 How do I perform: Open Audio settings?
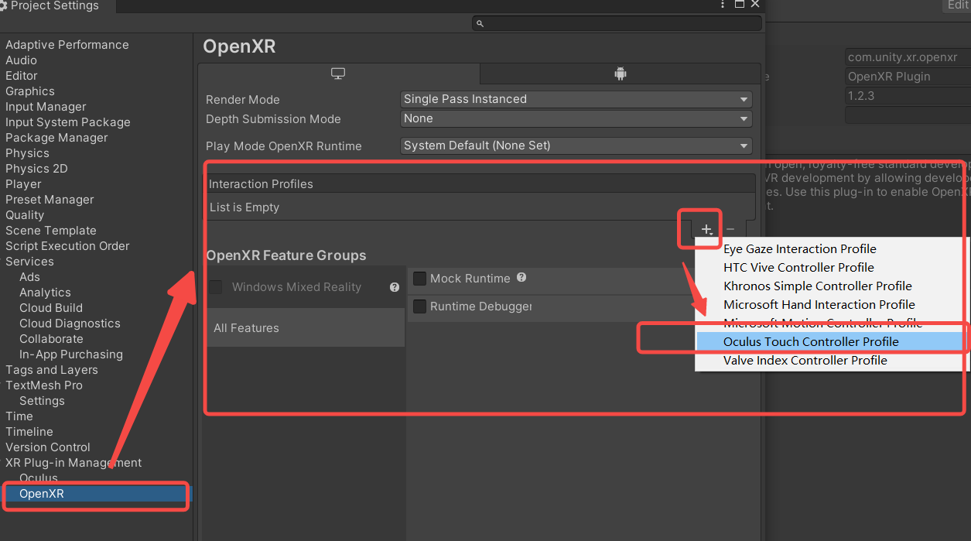point(21,60)
